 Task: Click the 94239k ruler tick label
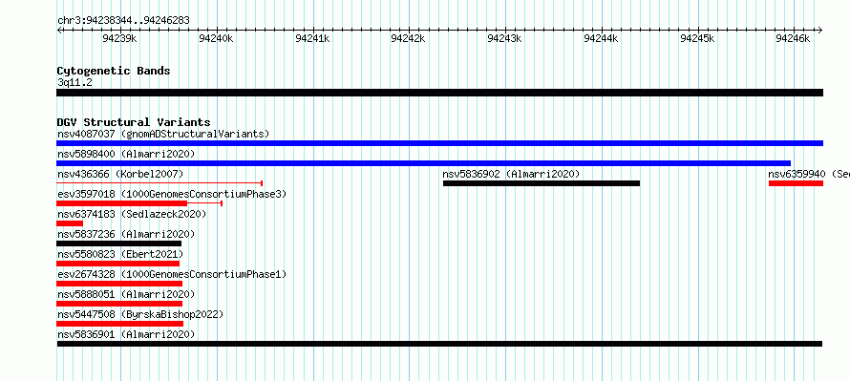click(119, 38)
